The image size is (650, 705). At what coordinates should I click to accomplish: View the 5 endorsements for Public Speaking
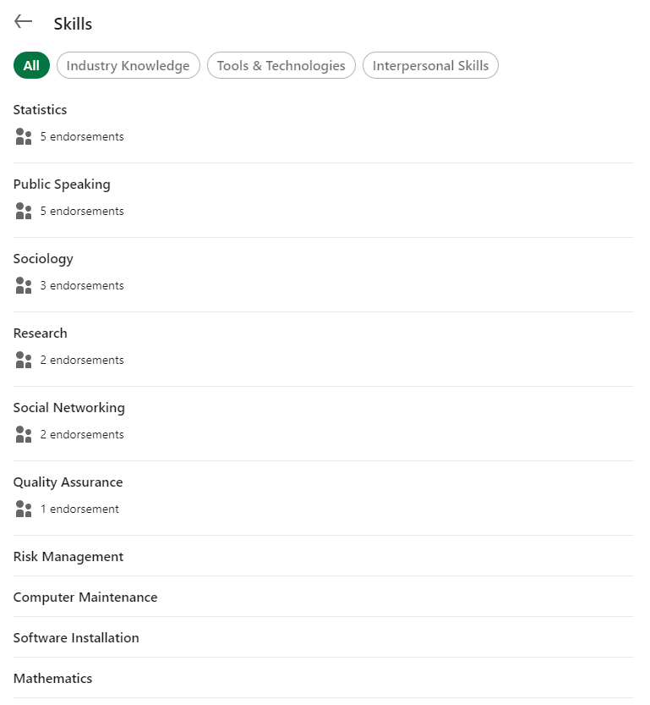pyautogui.click(x=82, y=212)
